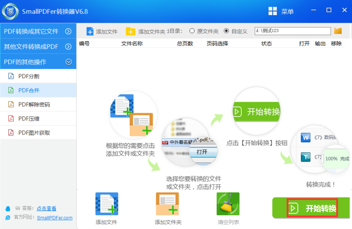Click the output path field showing d:\测试123
Image resolution: width=352 pixels, height=229 pixels.
coord(293,31)
